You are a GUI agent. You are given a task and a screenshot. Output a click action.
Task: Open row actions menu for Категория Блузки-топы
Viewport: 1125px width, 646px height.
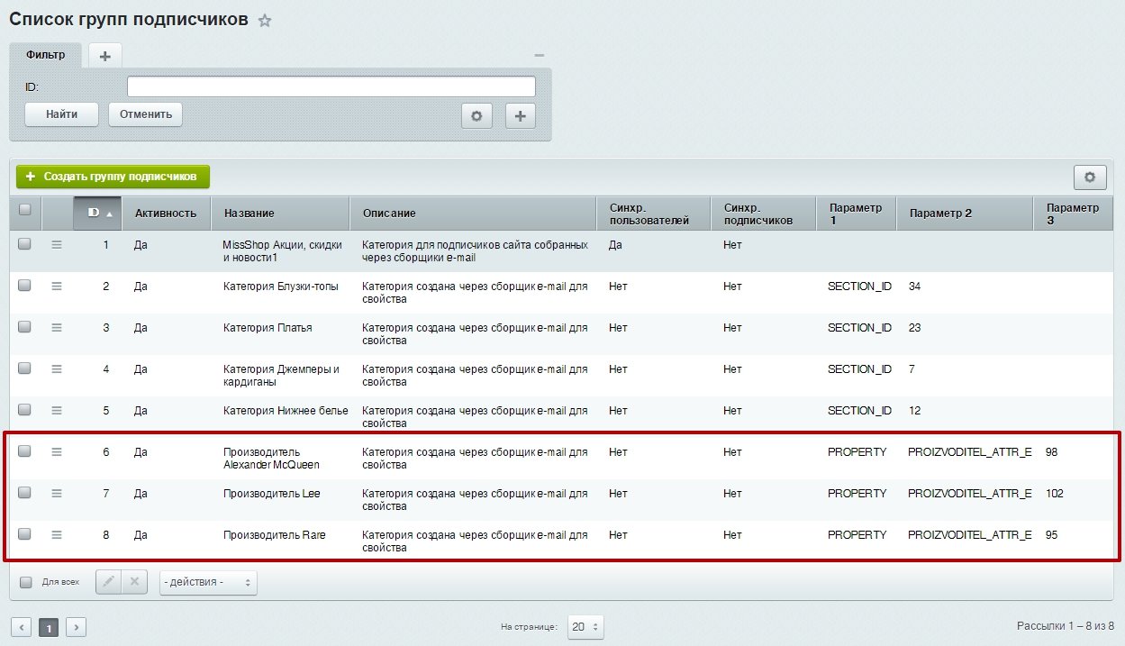coord(57,286)
